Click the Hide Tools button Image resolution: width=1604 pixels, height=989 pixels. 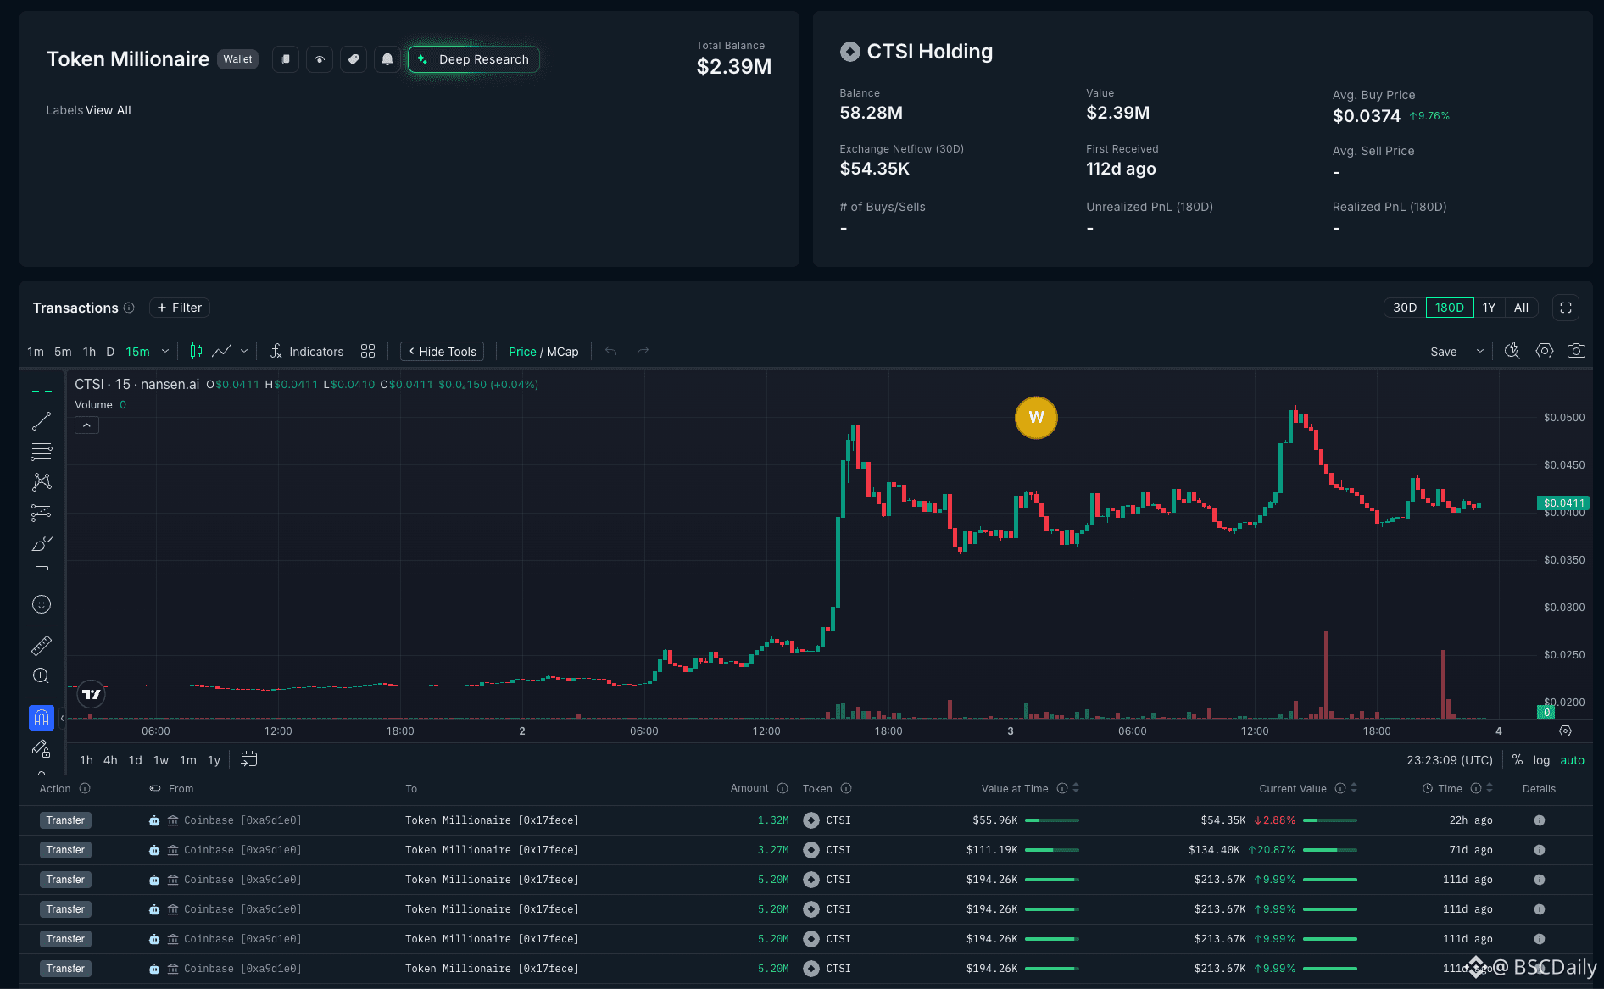point(443,352)
